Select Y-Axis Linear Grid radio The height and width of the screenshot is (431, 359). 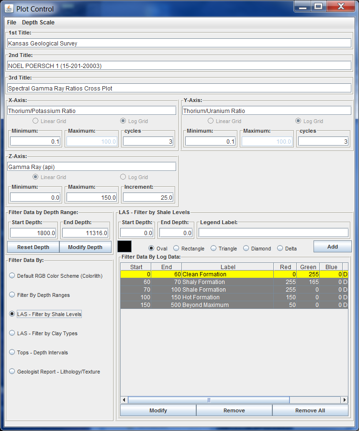pos(224,121)
